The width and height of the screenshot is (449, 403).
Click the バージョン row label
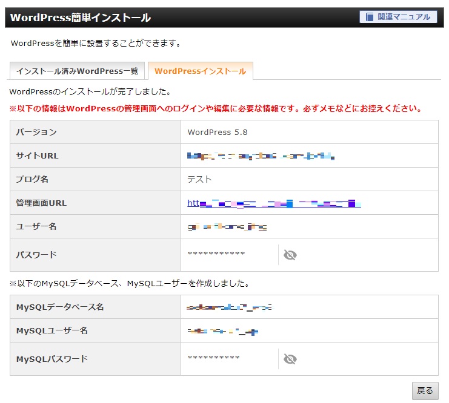[x=36, y=132]
